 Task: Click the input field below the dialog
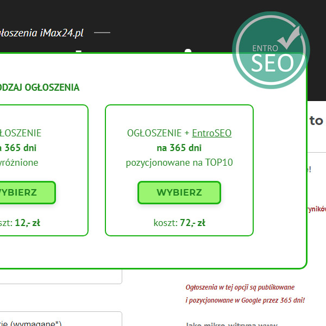61,277
